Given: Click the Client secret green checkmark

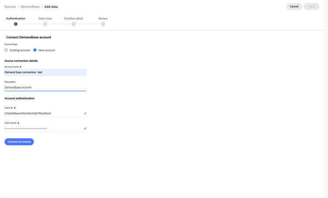Looking at the screenshot, I should point(85,128).
